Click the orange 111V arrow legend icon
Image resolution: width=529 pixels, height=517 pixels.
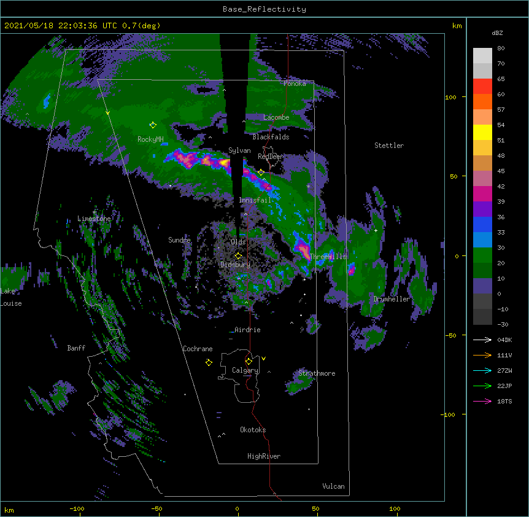click(482, 355)
